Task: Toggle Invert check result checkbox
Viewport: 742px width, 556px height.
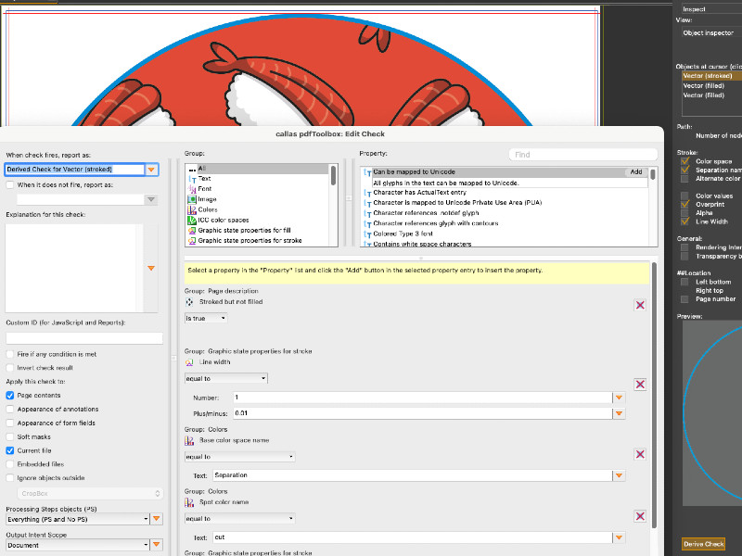Action: pyautogui.click(x=10, y=368)
